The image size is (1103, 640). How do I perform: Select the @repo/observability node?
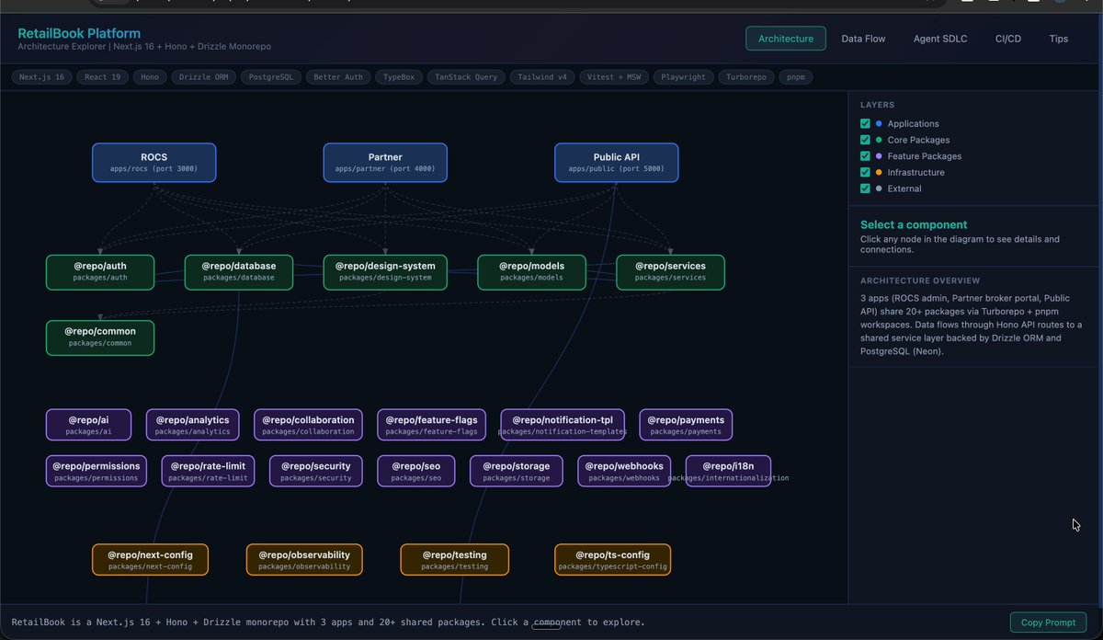tap(304, 559)
